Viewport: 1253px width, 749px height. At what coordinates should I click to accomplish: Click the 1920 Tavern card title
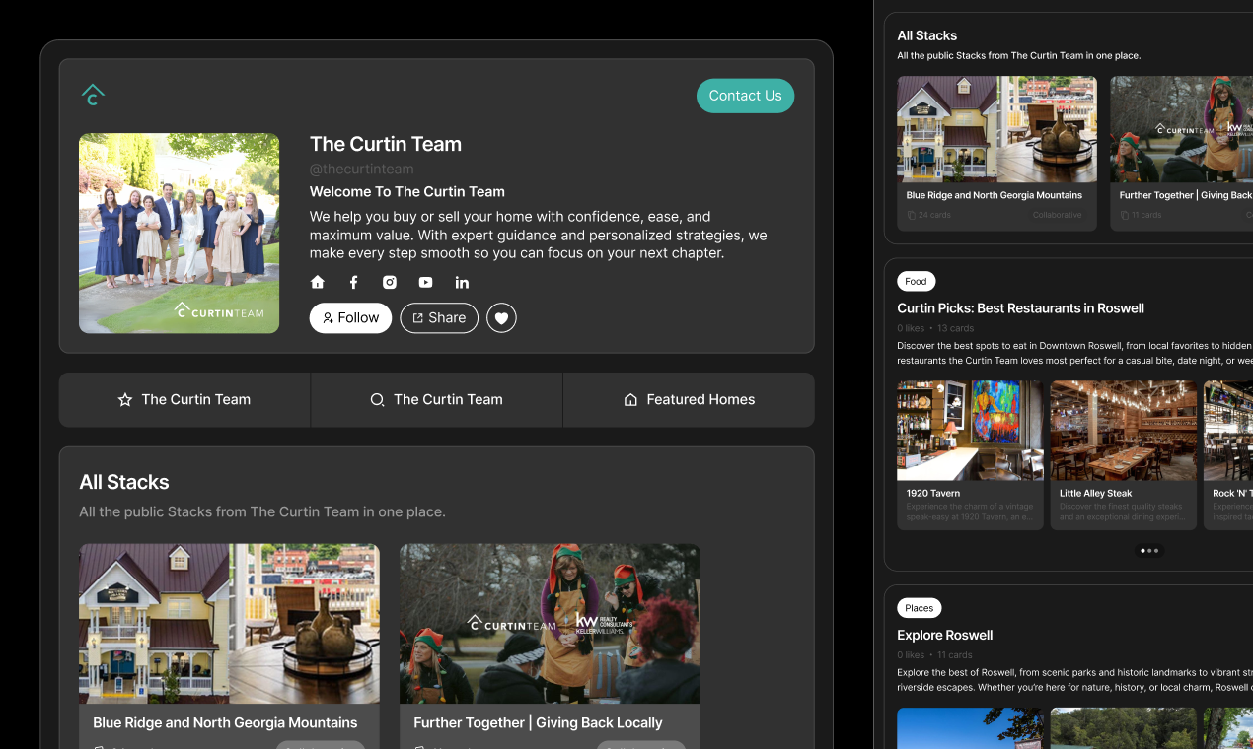click(933, 493)
